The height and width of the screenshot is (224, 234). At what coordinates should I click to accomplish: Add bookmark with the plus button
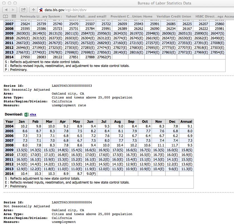[x=33, y=10]
